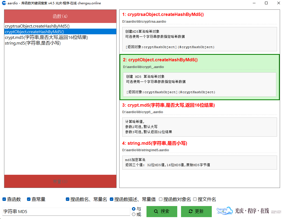Click path D:\aardio\lib\string\md5.aardio
Image resolution: width=283 pixels, height=219 pixels.
pyautogui.click(x=145, y=150)
